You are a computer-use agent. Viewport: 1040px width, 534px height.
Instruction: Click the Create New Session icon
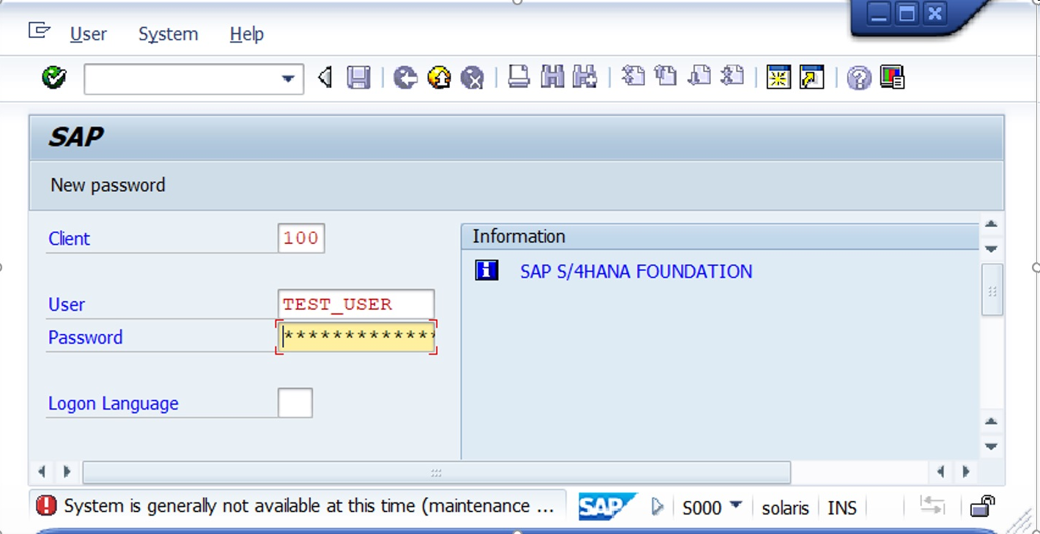pos(778,77)
